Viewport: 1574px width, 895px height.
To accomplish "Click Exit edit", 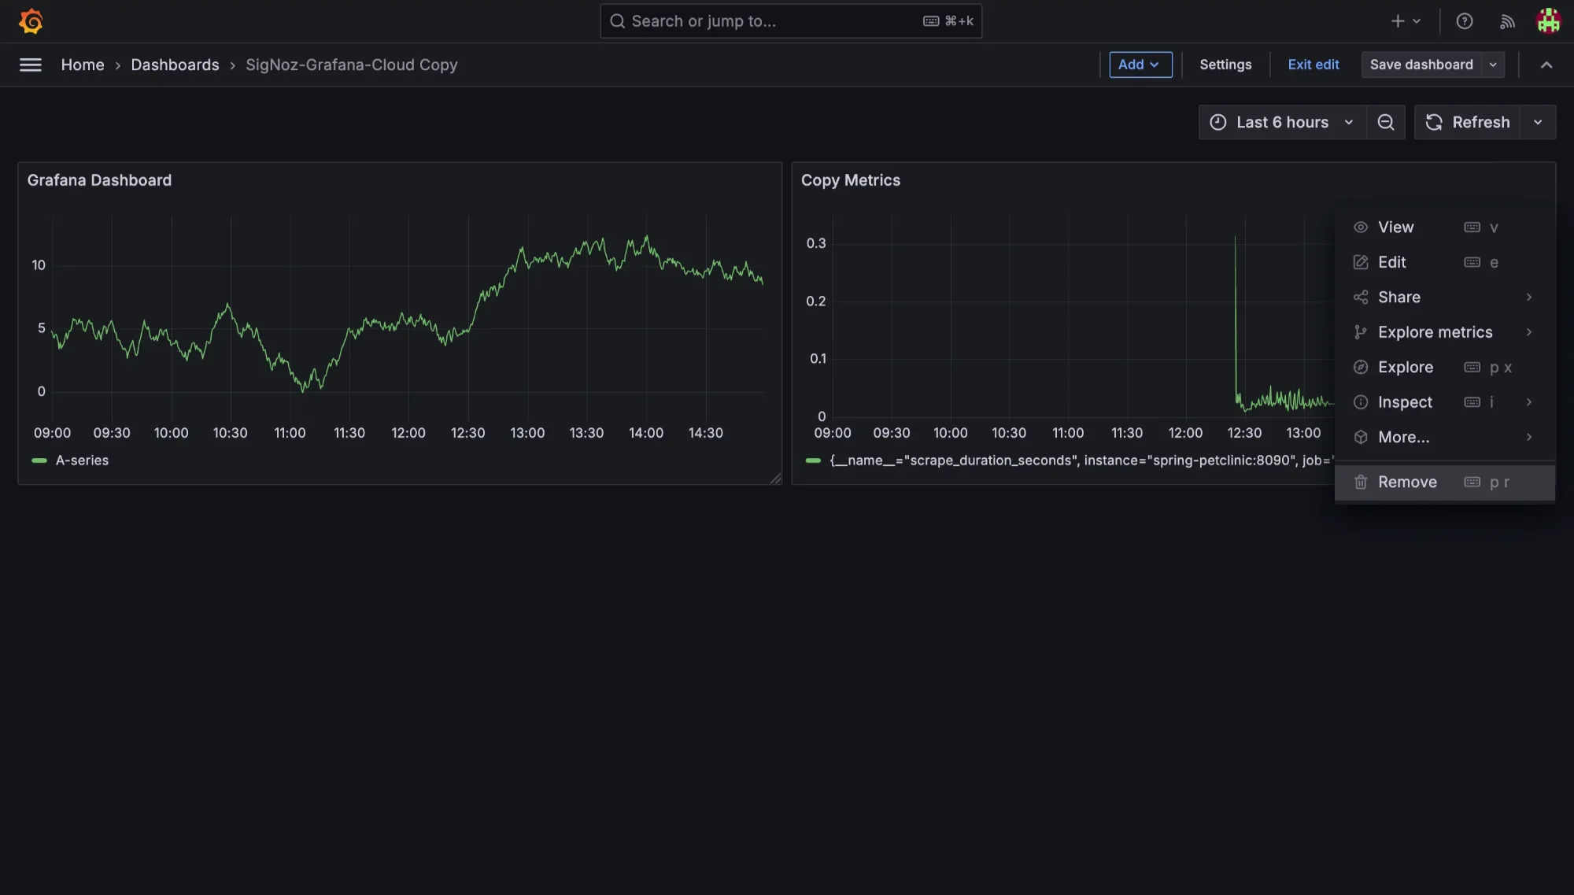I will pos(1313,65).
